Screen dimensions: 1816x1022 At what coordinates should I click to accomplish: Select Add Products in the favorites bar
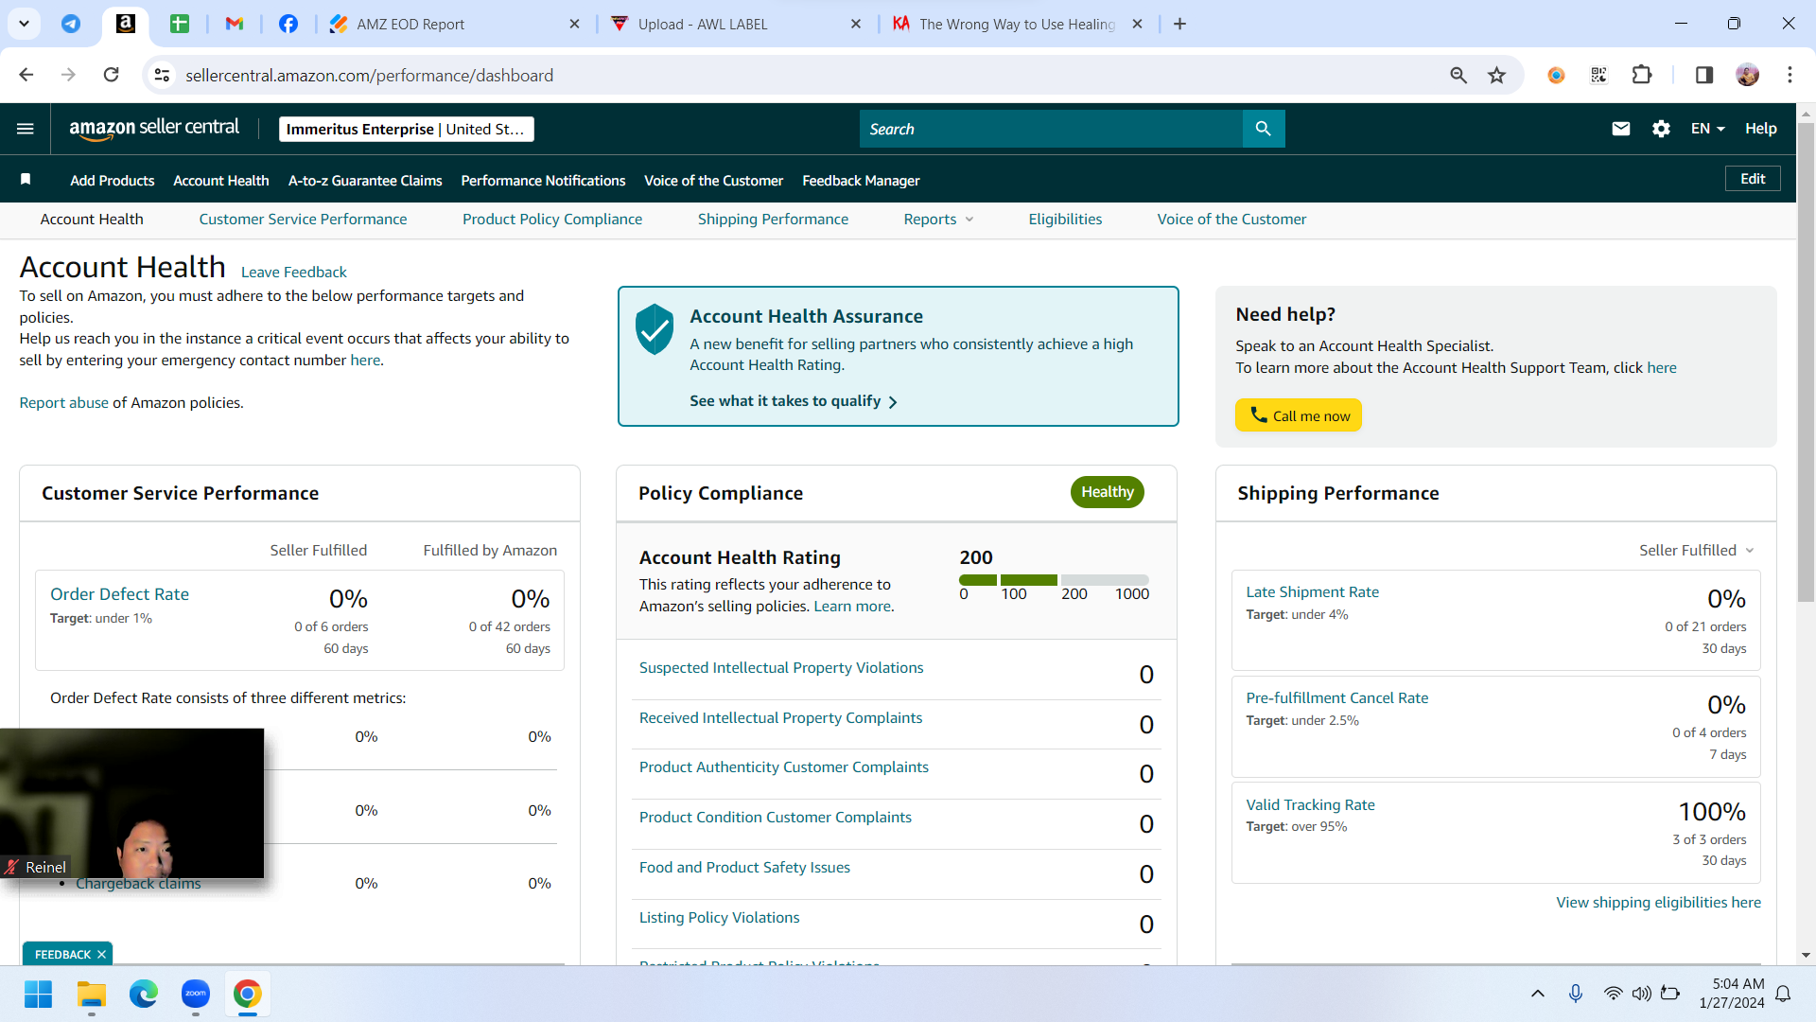tap(112, 181)
